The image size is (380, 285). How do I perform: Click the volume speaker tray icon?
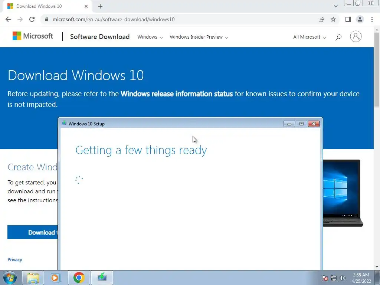[343, 278]
